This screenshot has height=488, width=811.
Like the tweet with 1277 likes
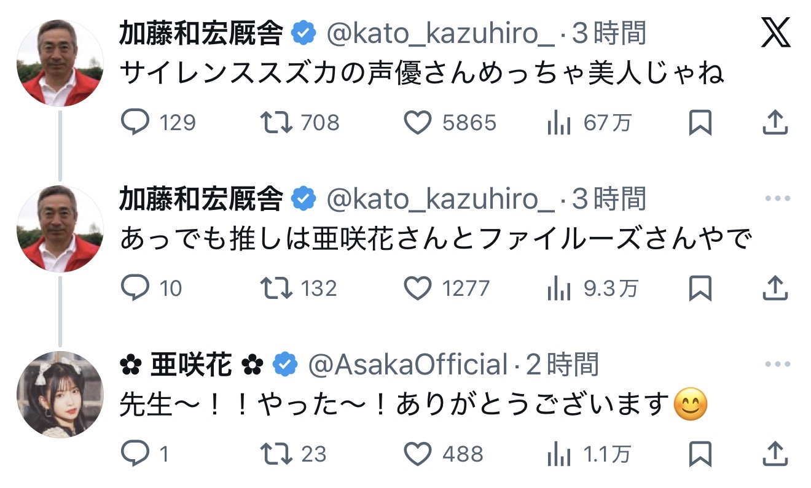pos(418,289)
